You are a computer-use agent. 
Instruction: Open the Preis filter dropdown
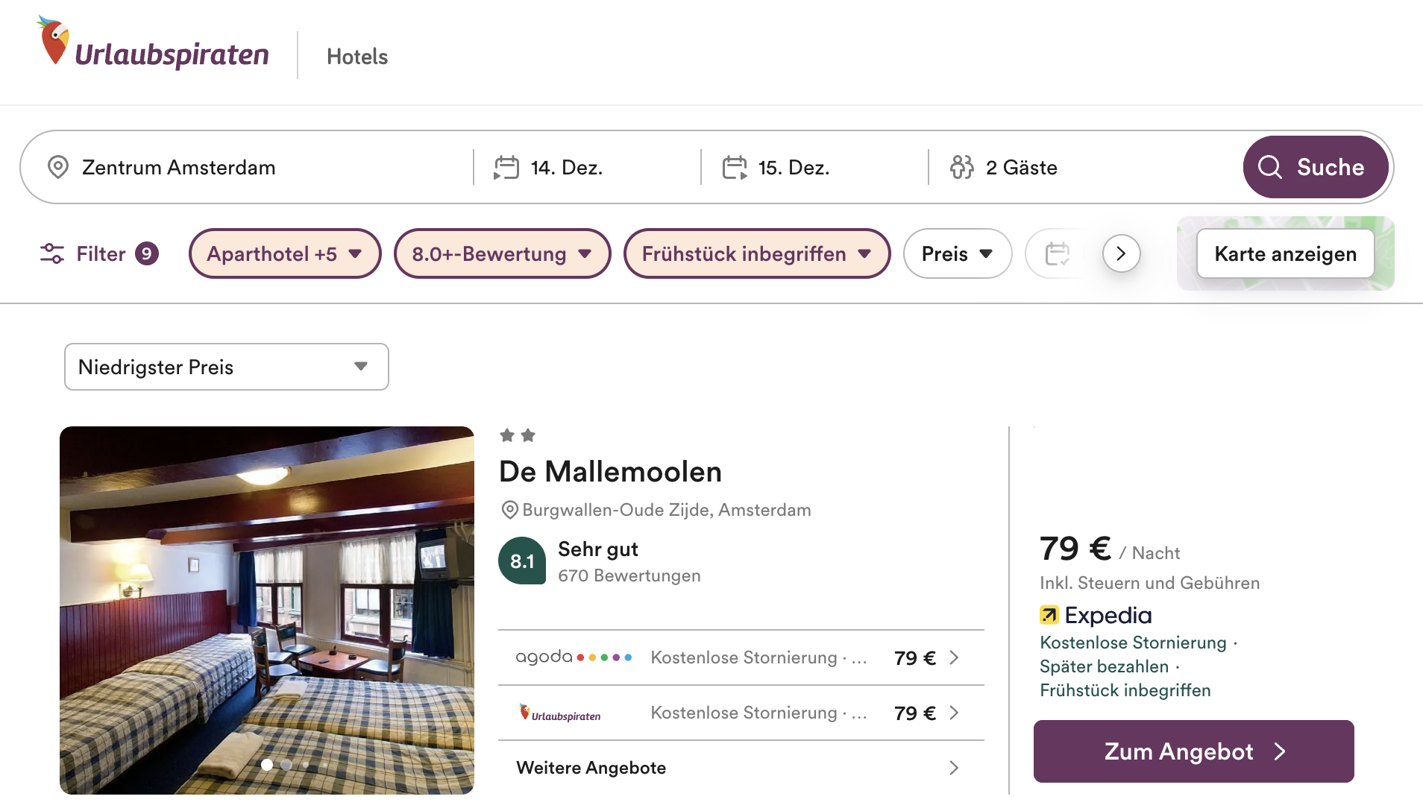(957, 254)
